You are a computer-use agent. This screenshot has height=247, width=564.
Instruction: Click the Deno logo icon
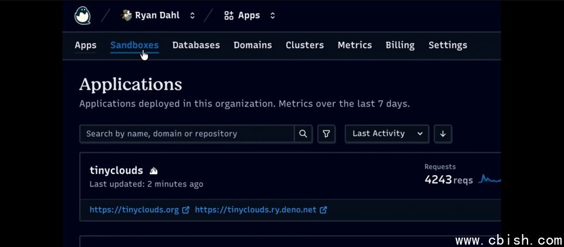(83, 16)
